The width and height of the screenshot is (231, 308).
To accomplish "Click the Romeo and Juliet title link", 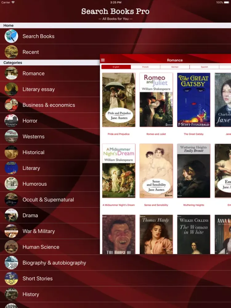I will [x=156, y=134].
